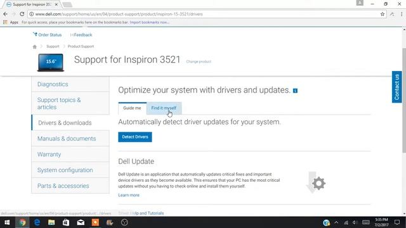The image size is (406, 228).
Task: Click the Detect Drivers button
Action: 135,137
